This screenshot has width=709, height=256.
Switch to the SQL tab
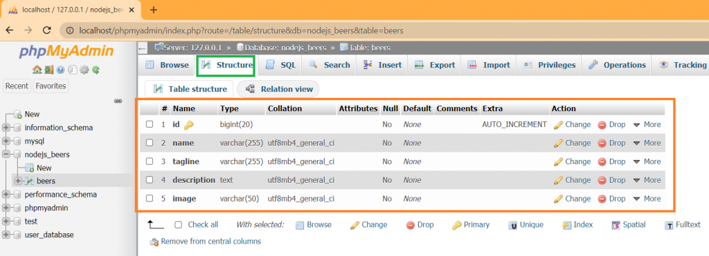pos(281,65)
